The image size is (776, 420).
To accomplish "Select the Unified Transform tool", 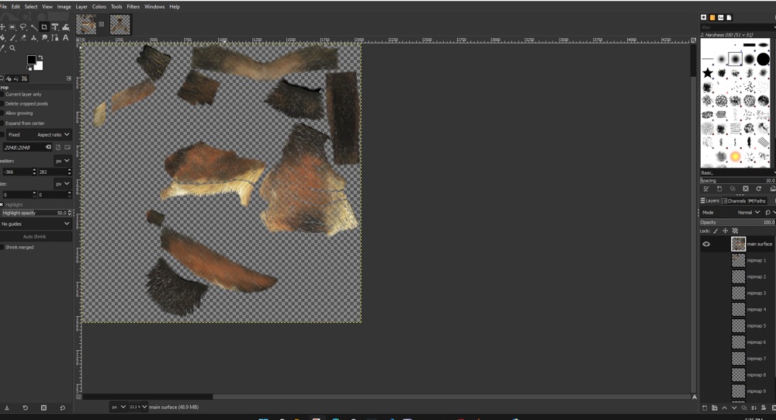I will tap(55, 26).
